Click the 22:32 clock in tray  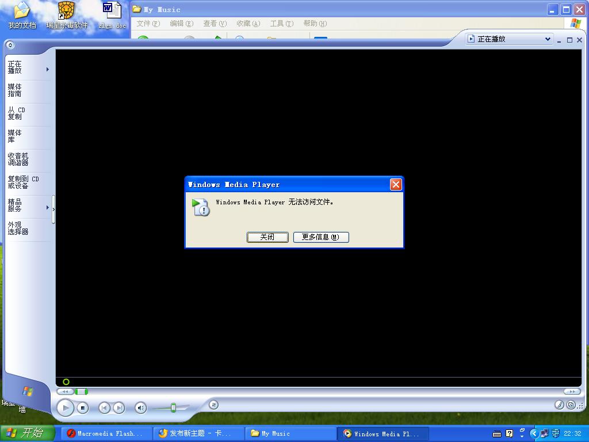[x=572, y=434]
